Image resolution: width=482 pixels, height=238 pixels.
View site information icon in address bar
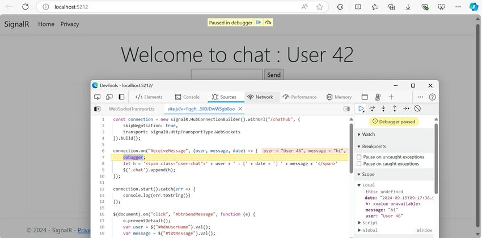pos(46,7)
